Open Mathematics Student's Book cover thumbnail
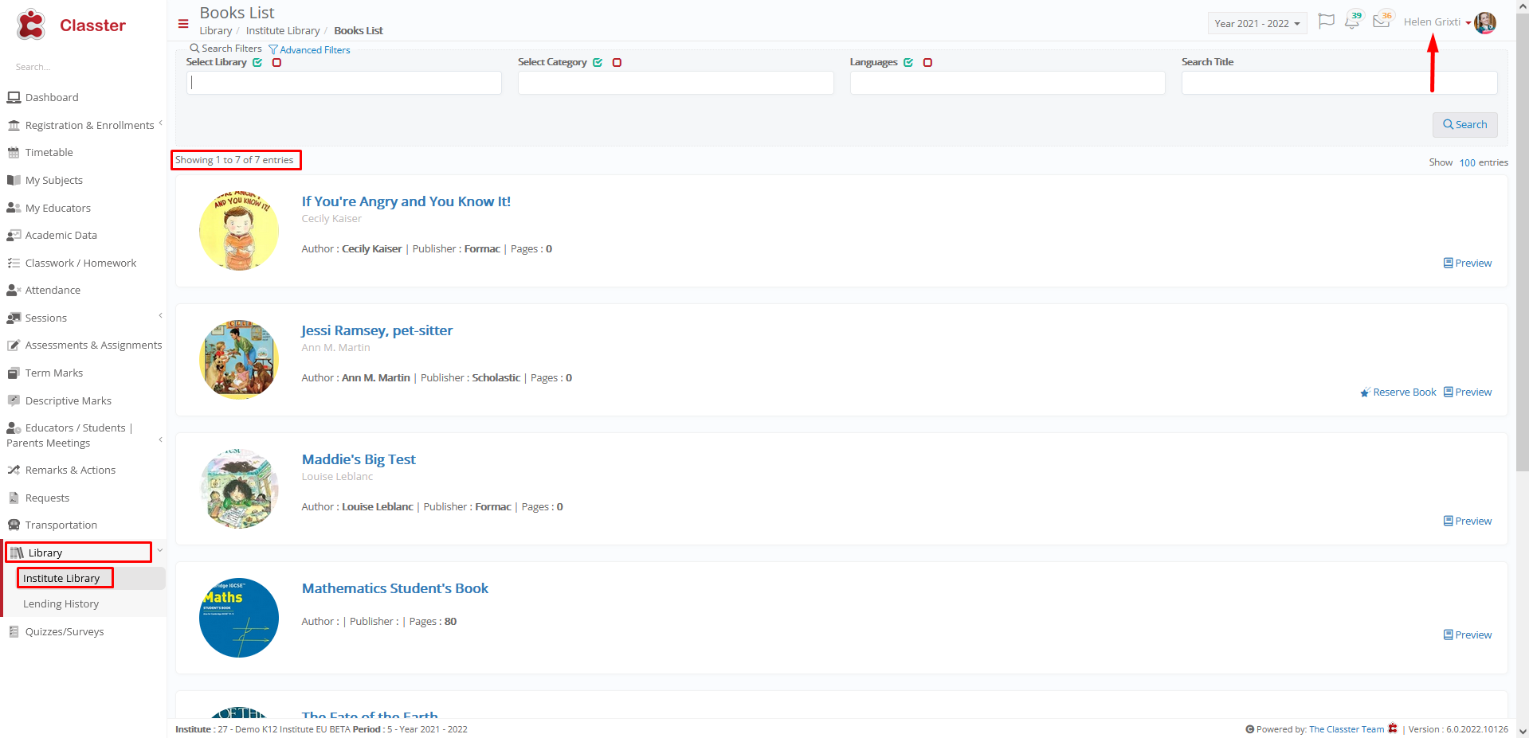Viewport: 1529px width, 738px height. coord(239,618)
